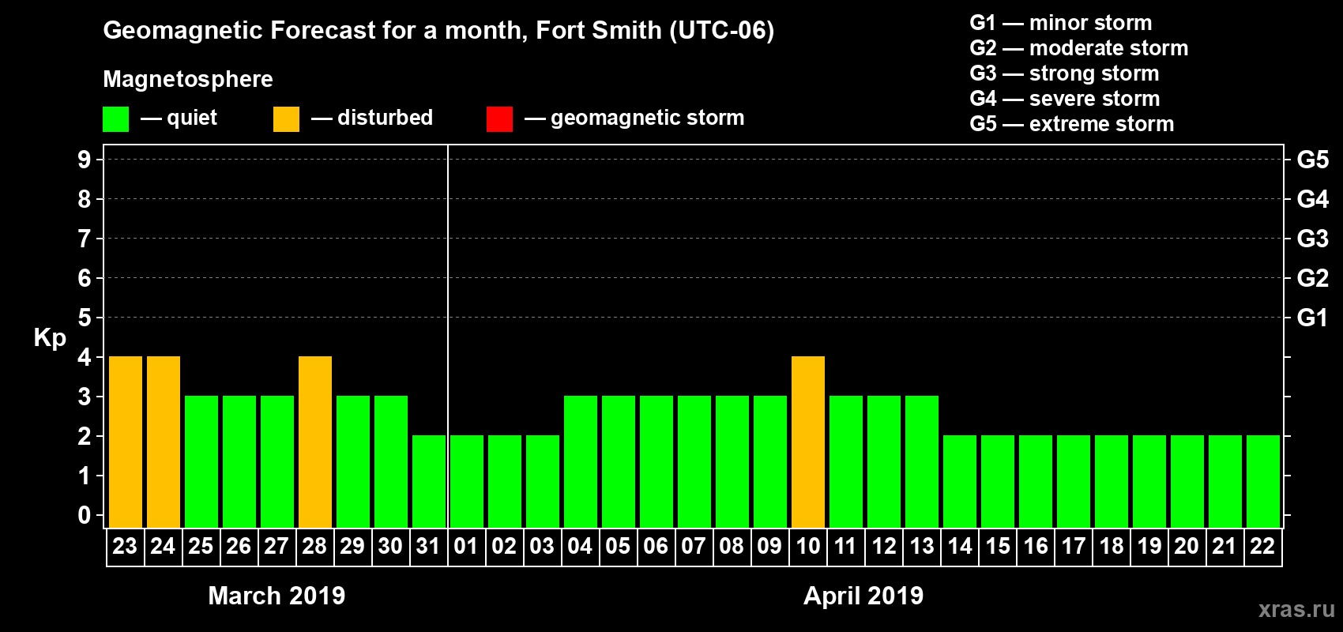Select the March 28 orange bar

coord(315,442)
